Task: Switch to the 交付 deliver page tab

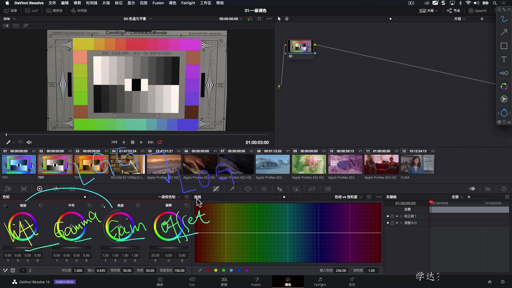Action: [352, 282]
